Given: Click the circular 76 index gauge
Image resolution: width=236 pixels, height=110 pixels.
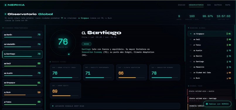Looking at the screenshot, I should (x=63, y=43).
